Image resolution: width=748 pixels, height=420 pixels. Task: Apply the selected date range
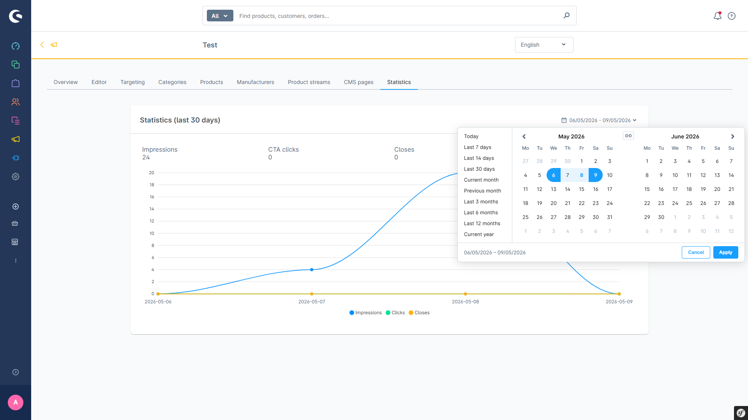pos(725,252)
